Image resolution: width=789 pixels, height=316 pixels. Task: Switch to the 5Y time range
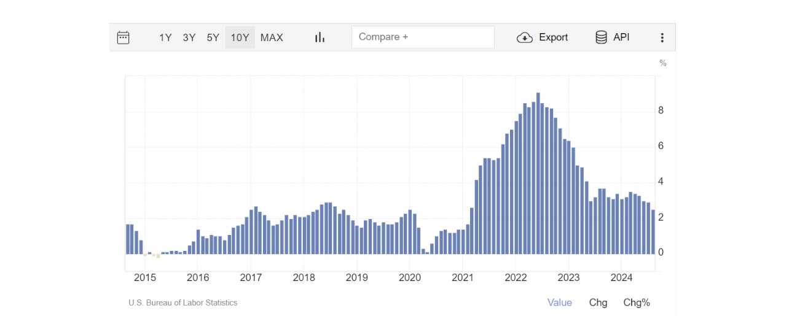[213, 37]
